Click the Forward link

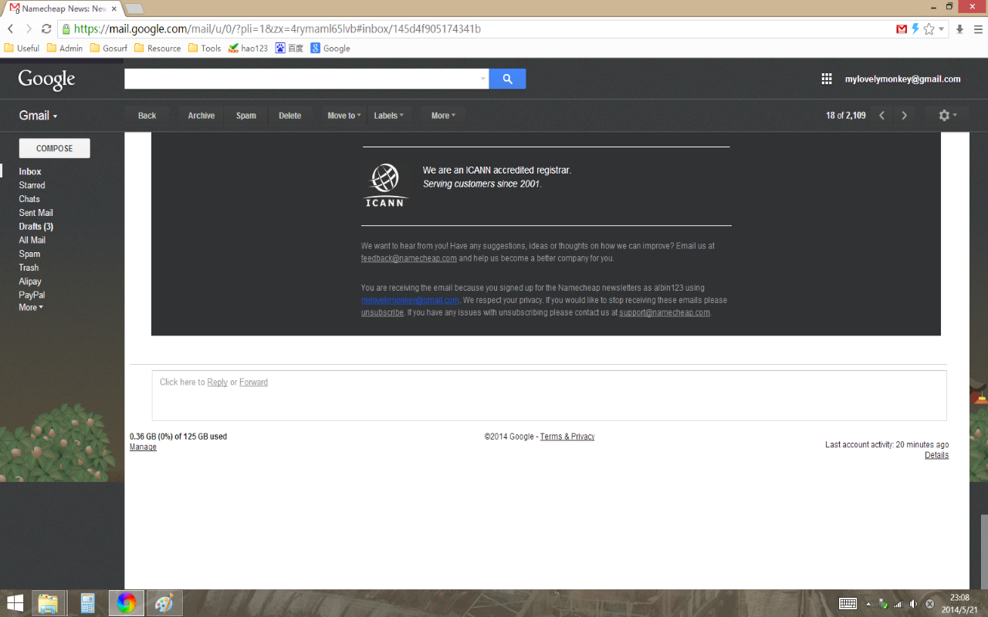(x=253, y=382)
